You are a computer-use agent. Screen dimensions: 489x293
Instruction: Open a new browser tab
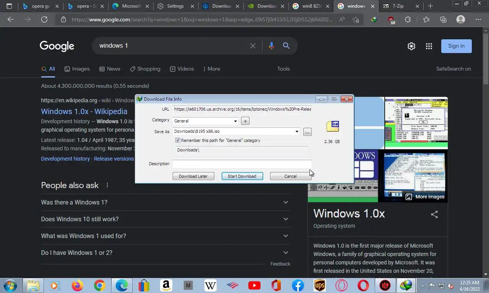[430, 6]
